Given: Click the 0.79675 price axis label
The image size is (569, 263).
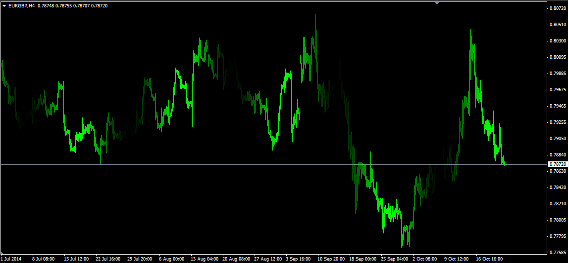Looking at the screenshot, I should [558, 90].
